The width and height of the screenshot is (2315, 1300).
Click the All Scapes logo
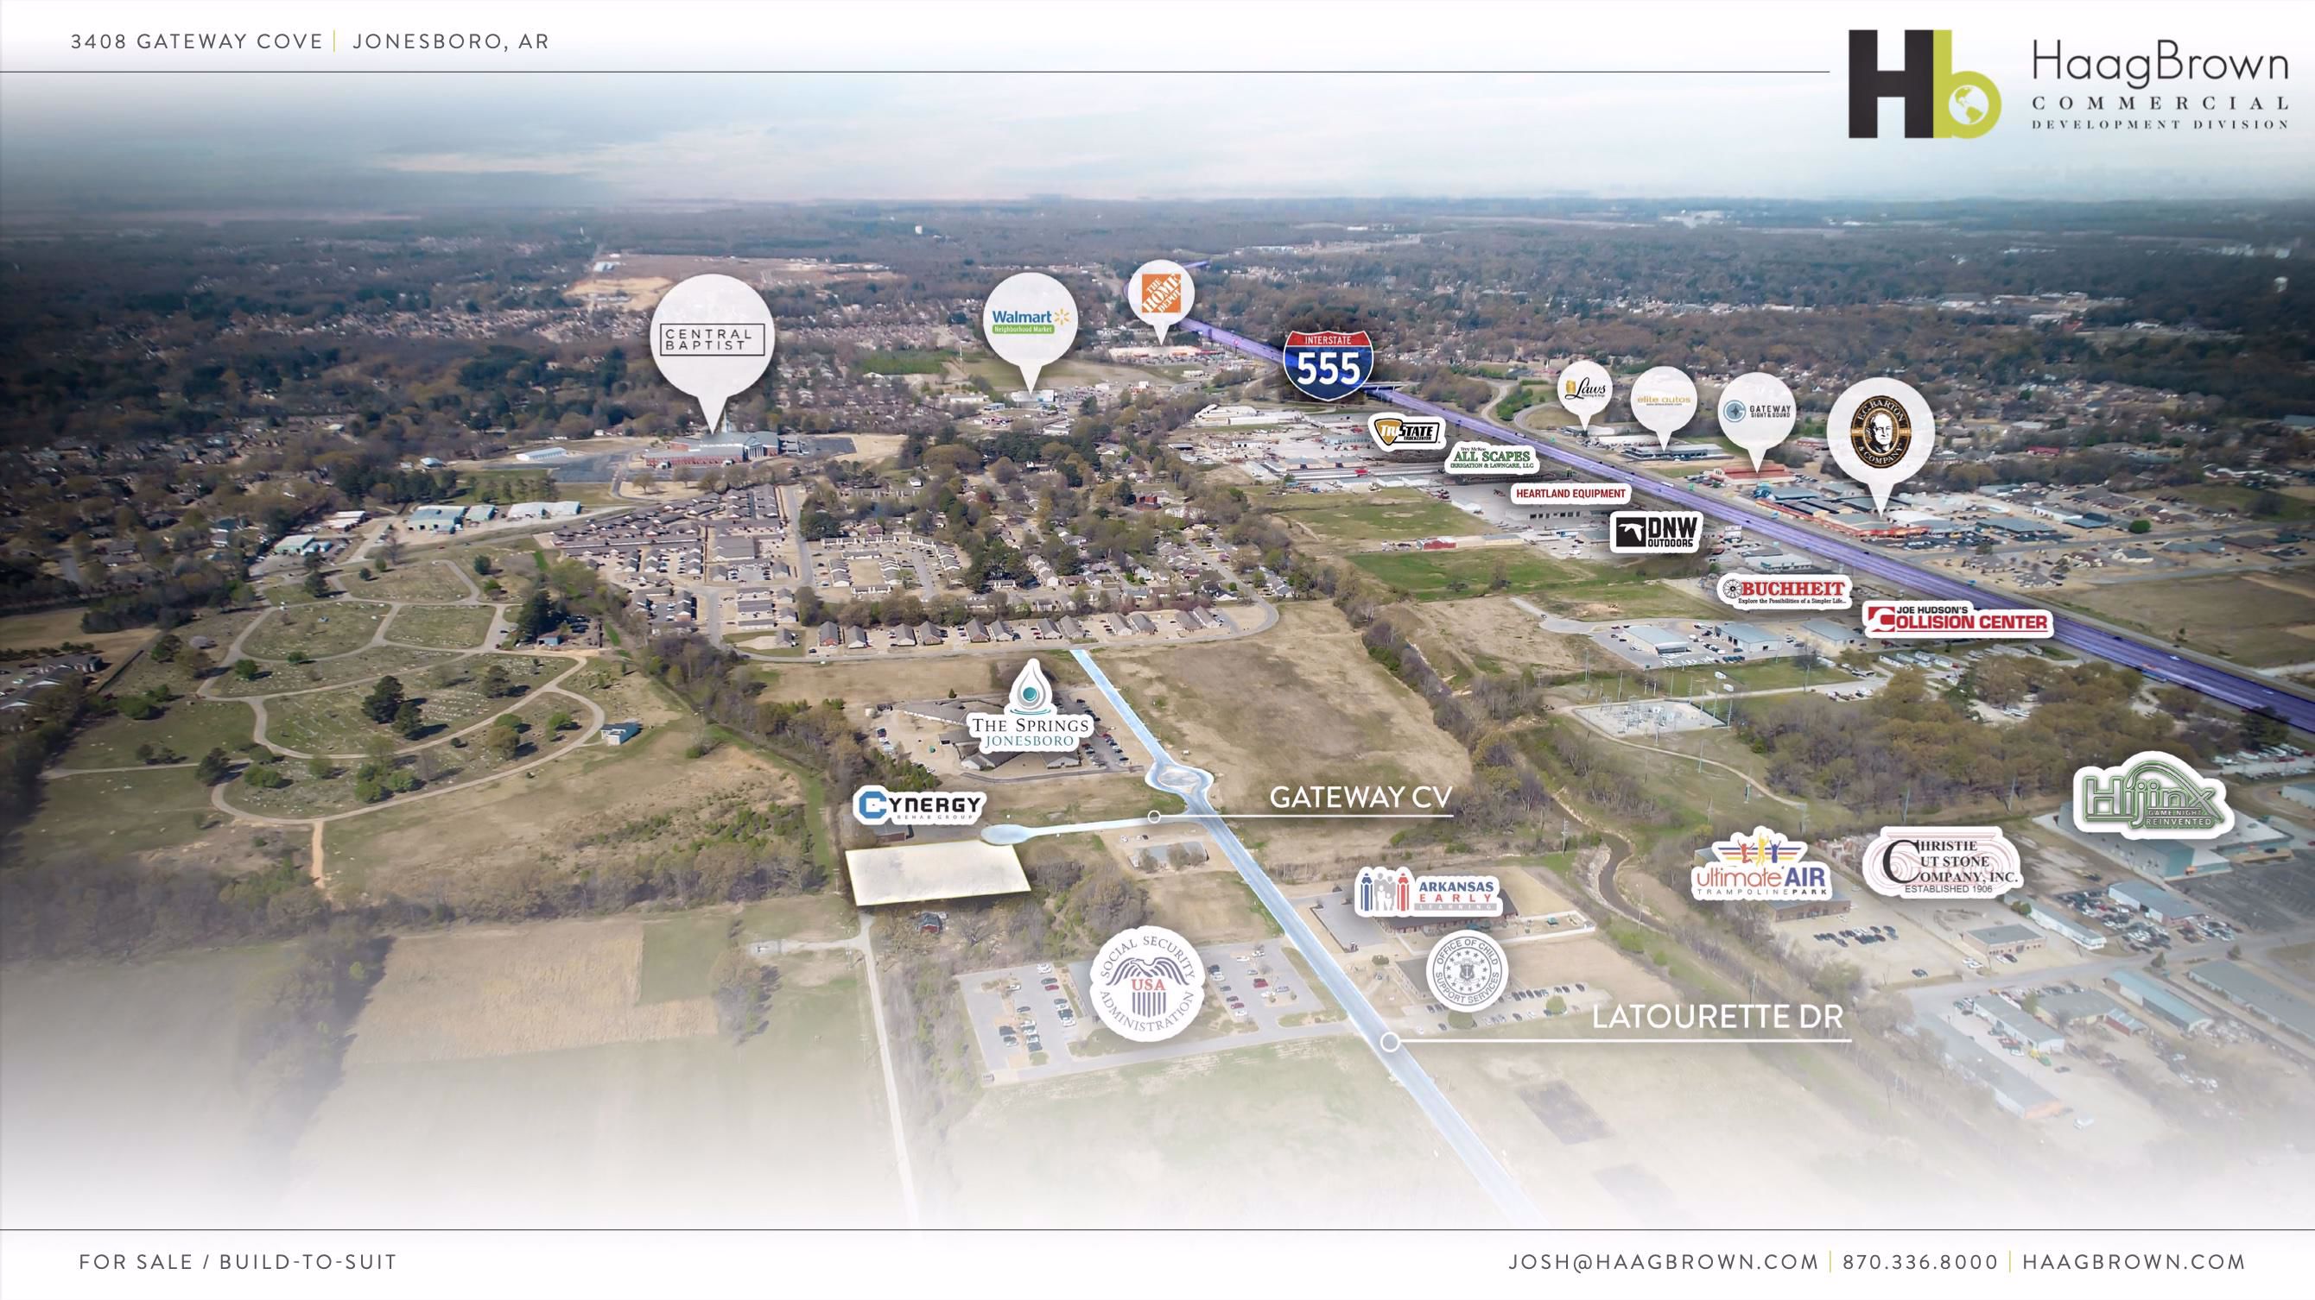(x=1490, y=458)
